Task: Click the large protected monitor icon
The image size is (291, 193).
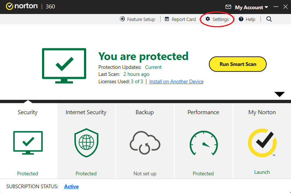Action: 64,66
